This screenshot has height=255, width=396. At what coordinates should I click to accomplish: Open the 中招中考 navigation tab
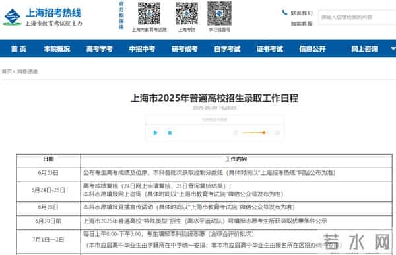click(142, 49)
